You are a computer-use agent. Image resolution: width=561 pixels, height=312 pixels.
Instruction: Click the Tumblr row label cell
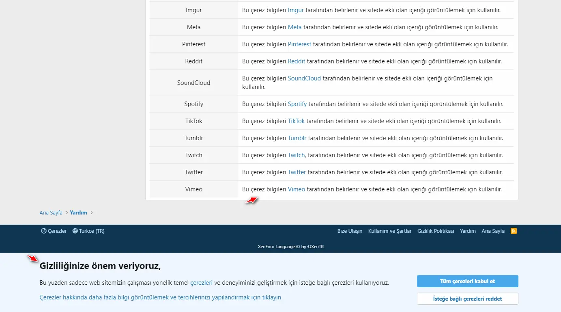[x=194, y=138]
